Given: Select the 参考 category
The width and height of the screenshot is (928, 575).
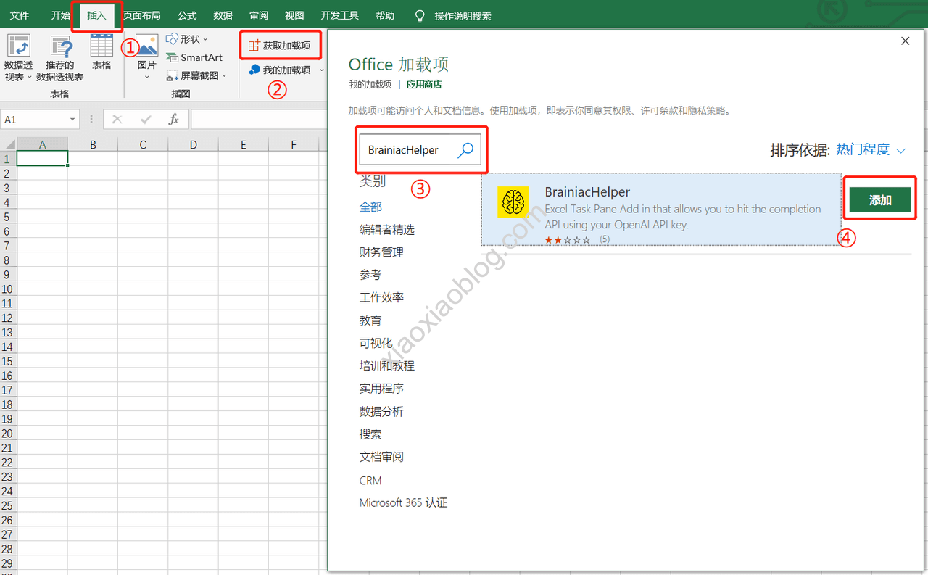Looking at the screenshot, I should [x=370, y=275].
